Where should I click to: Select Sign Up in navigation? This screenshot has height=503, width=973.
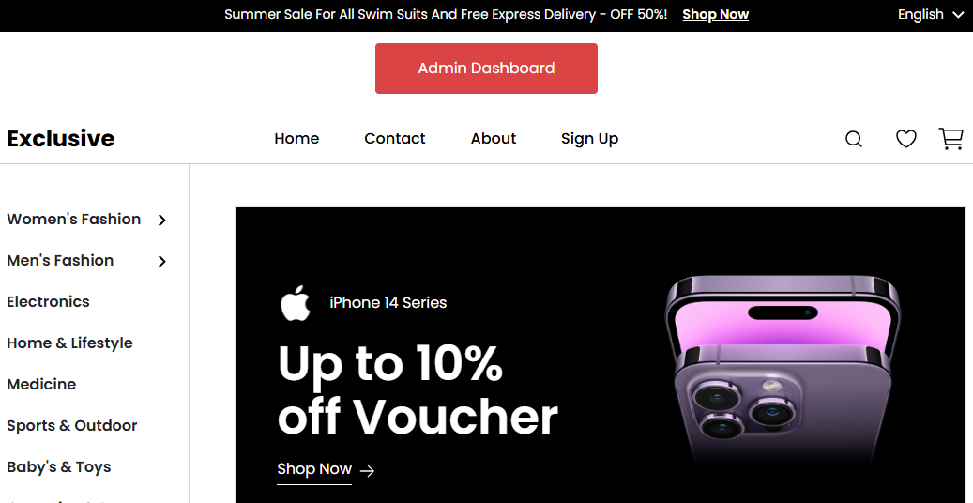tap(589, 139)
